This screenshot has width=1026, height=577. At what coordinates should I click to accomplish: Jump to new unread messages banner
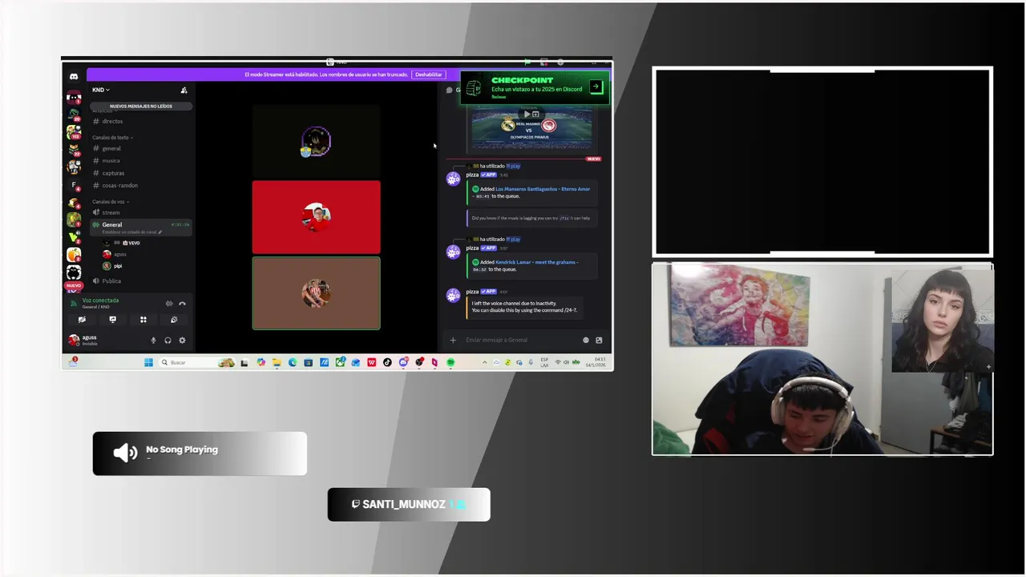[x=141, y=106]
